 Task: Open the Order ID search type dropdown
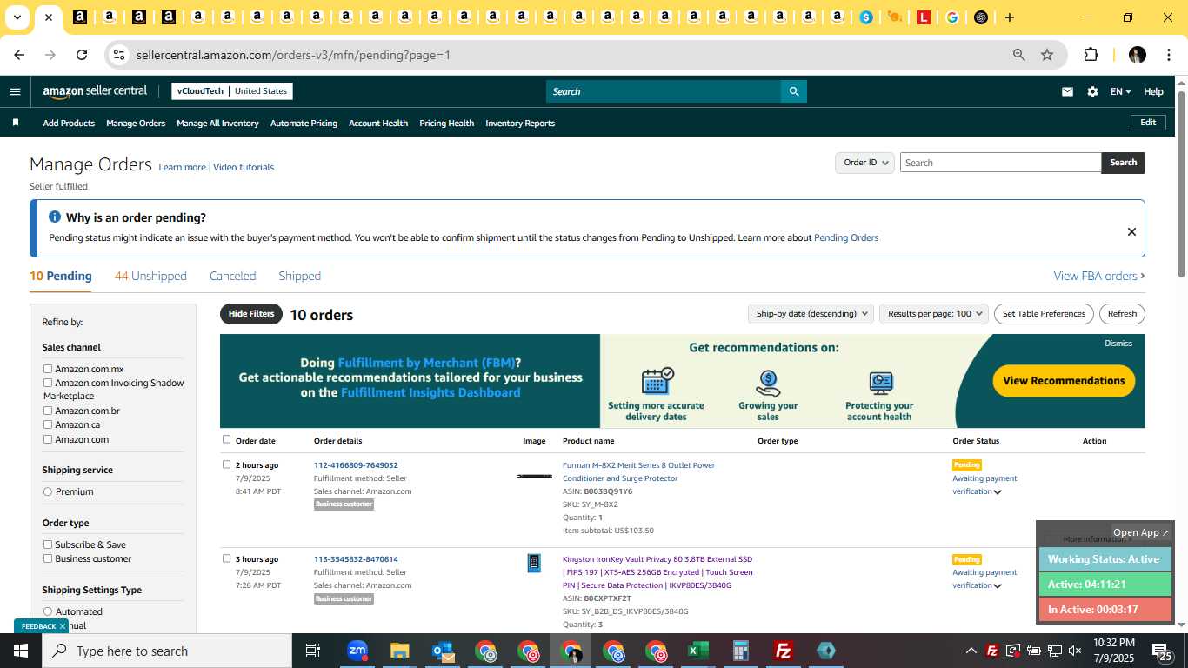[865, 163]
